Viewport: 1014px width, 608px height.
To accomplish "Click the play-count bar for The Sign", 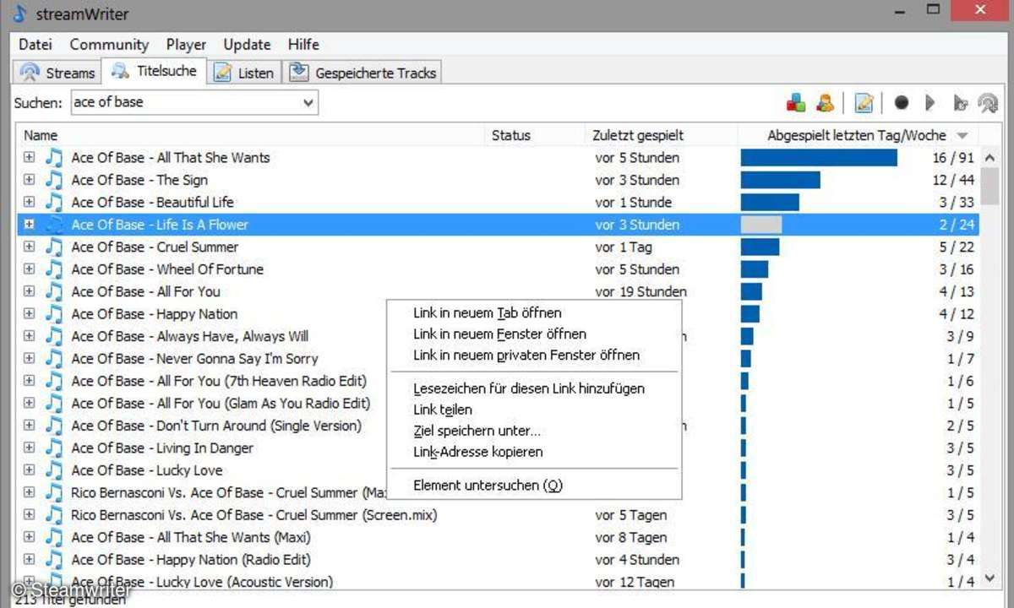I will [x=780, y=180].
